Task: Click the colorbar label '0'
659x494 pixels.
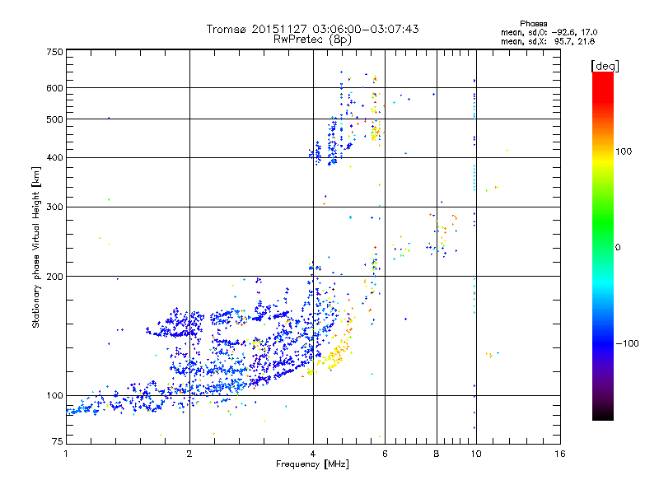Action: (x=618, y=248)
